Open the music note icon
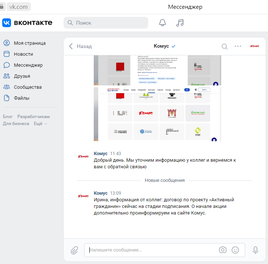 180,23
